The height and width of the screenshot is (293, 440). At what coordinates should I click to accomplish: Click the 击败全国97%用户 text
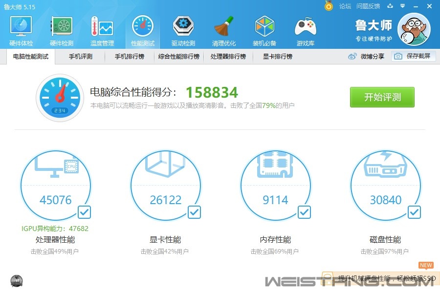(x=384, y=251)
